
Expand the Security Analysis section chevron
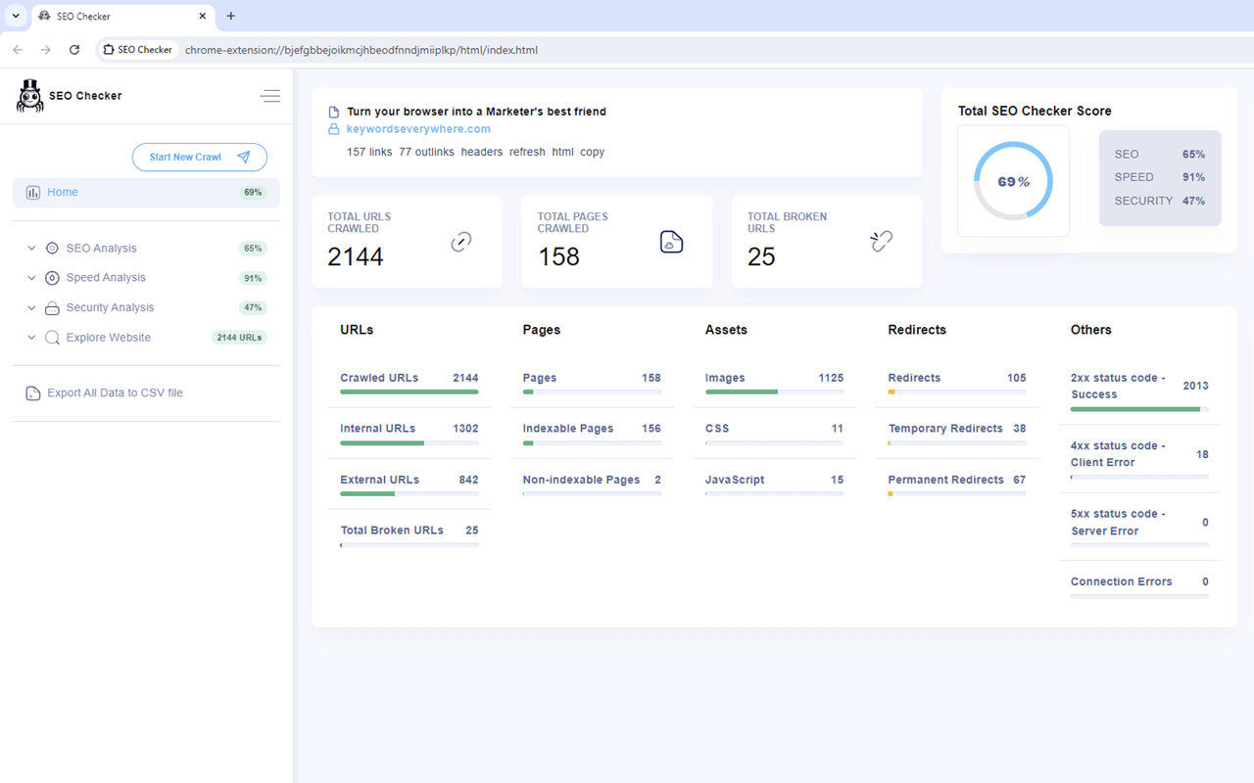click(x=31, y=307)
